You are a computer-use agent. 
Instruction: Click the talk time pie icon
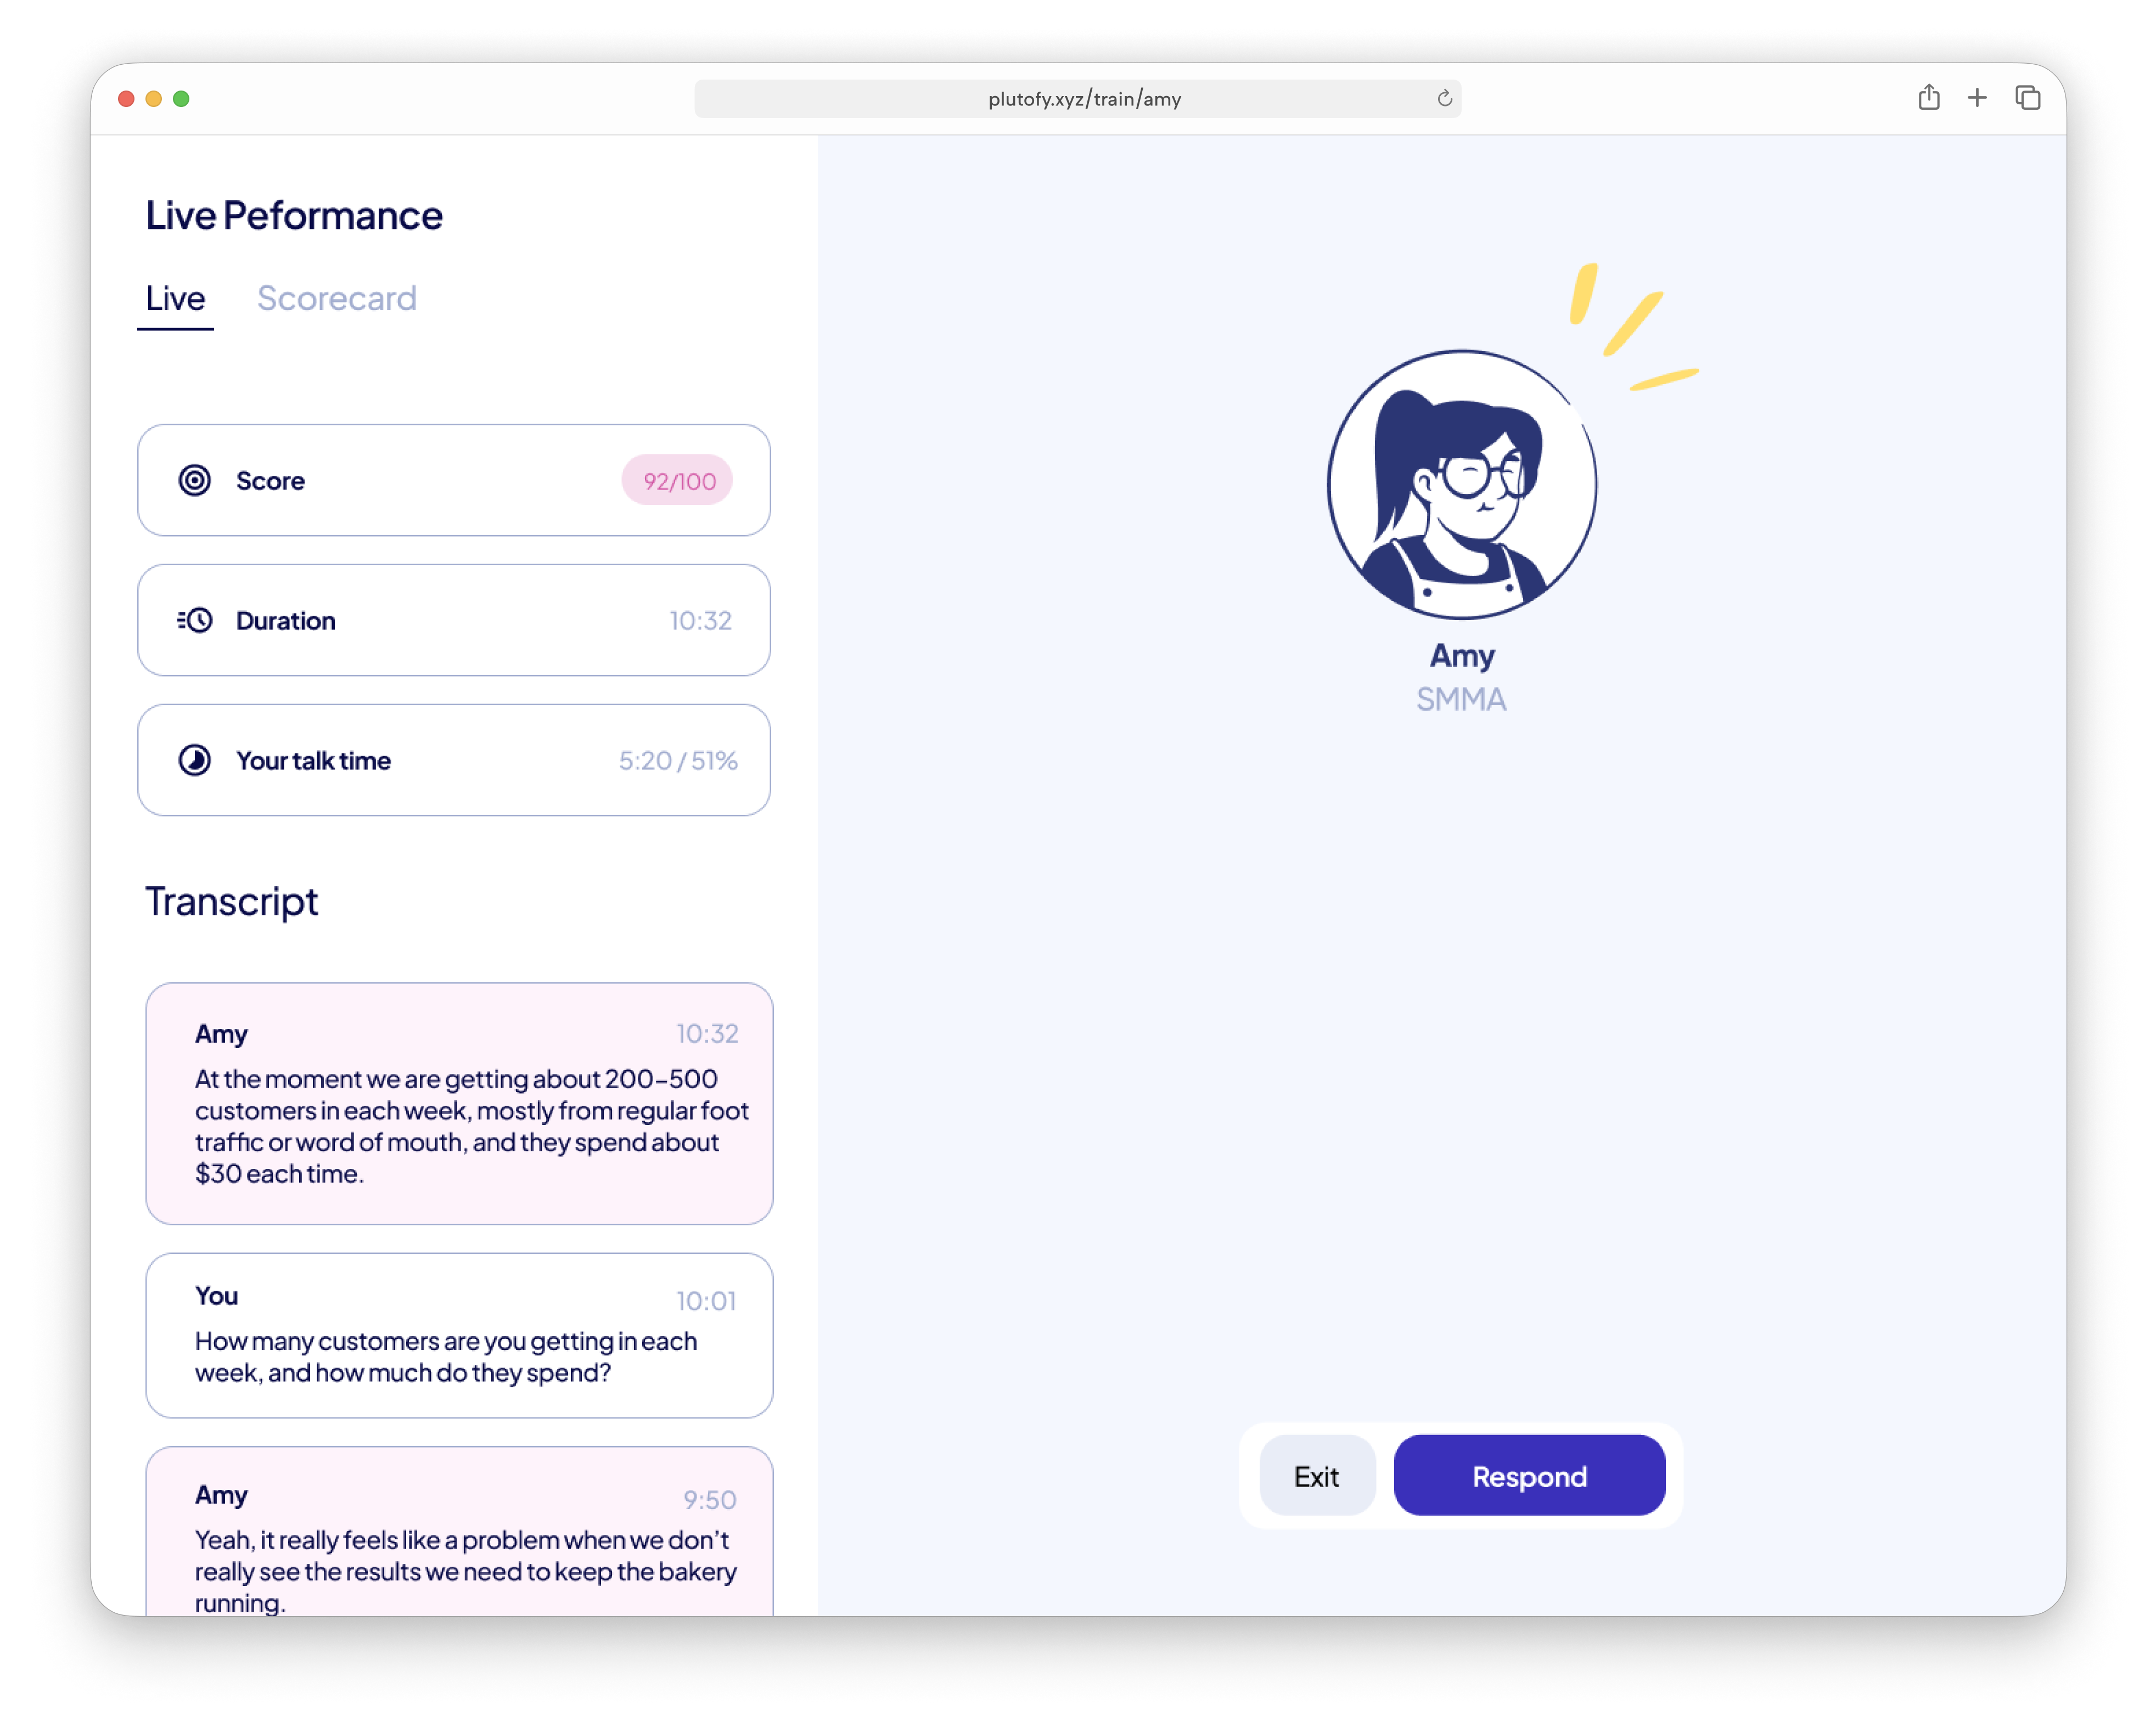pyautogui.click(x=194, y=760)
